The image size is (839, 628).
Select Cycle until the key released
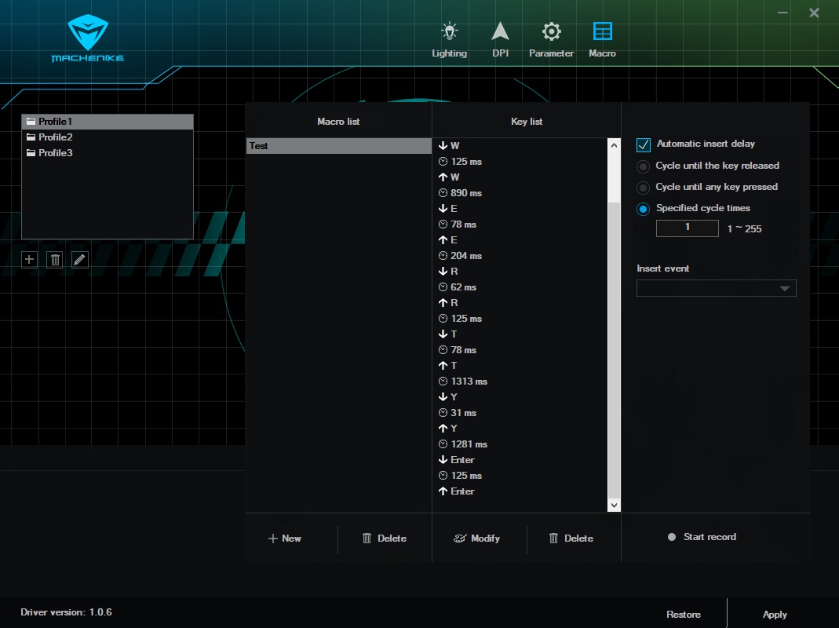[643, 166]
